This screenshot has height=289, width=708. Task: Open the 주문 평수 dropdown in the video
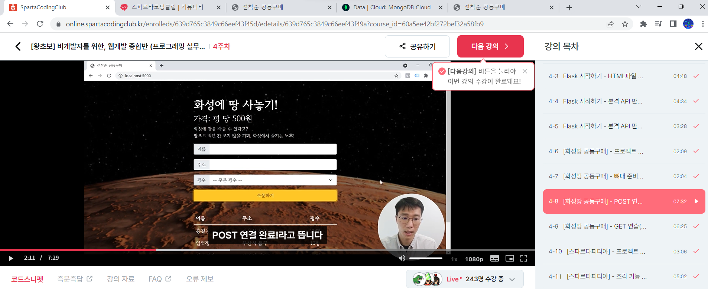[273, 180]
